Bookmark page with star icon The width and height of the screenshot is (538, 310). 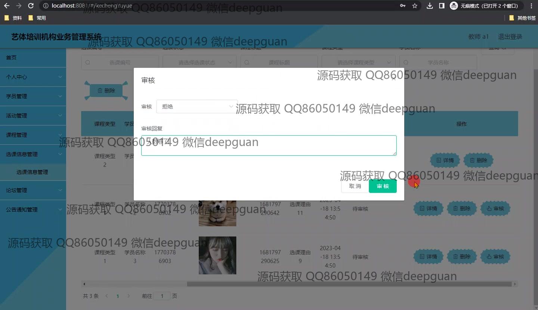tap(415, 6)
